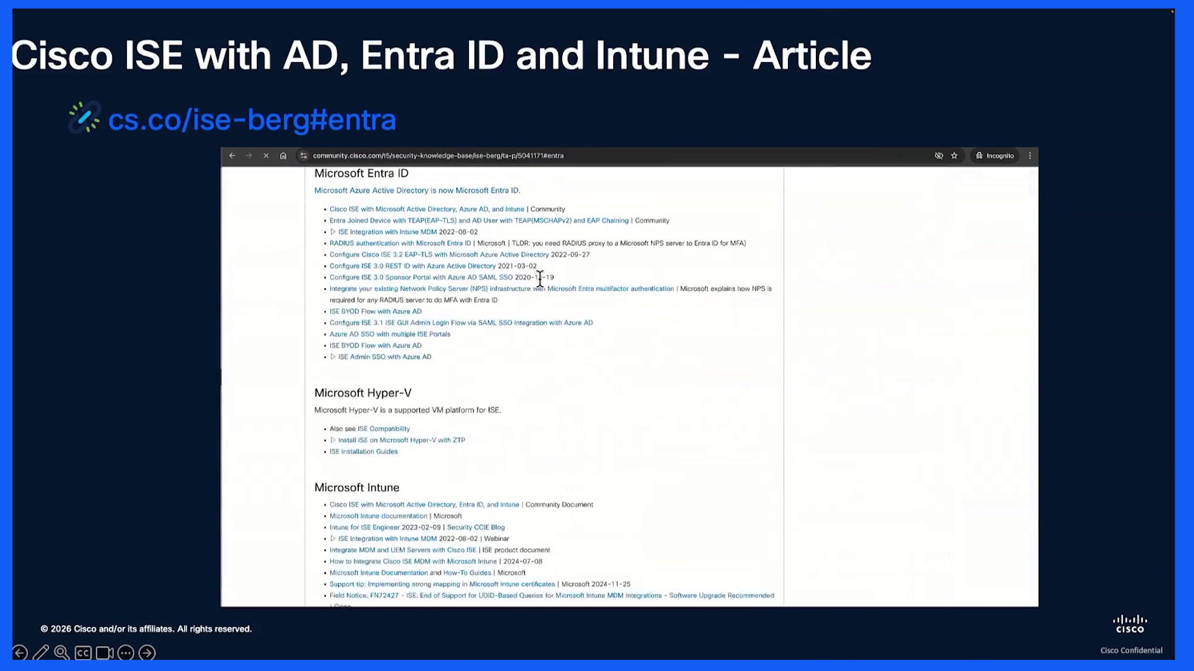Go to previous slide arrow

[20, 652]
